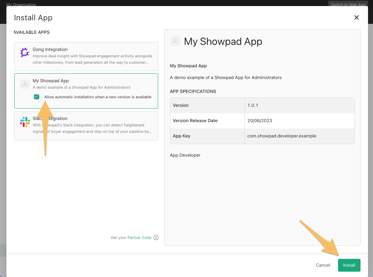Click the AVAILABLE APPS heading
373x277 pixels.
32,32
